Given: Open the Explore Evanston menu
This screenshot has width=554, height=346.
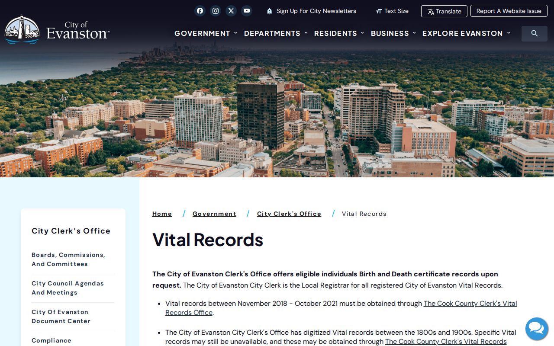Looking at the screenshot, I should click(x=463, y=33).
